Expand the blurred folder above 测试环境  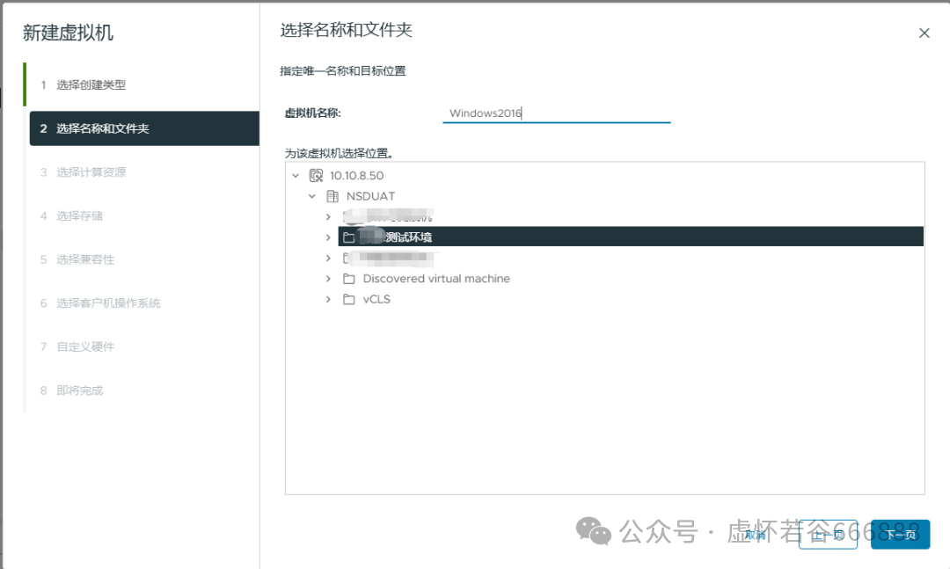coord(328,217)
